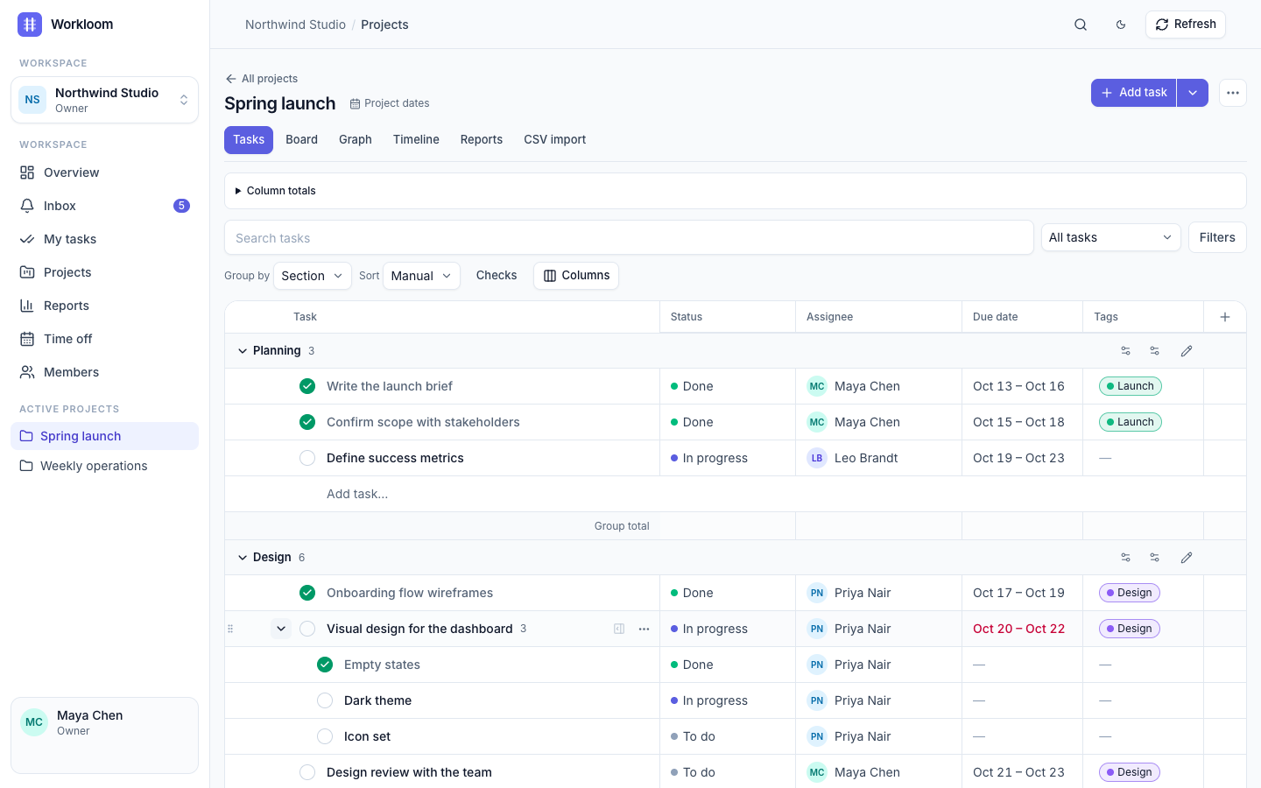
Task: Open the Northwind Studio workspace switcher
Action: point(105,100)
